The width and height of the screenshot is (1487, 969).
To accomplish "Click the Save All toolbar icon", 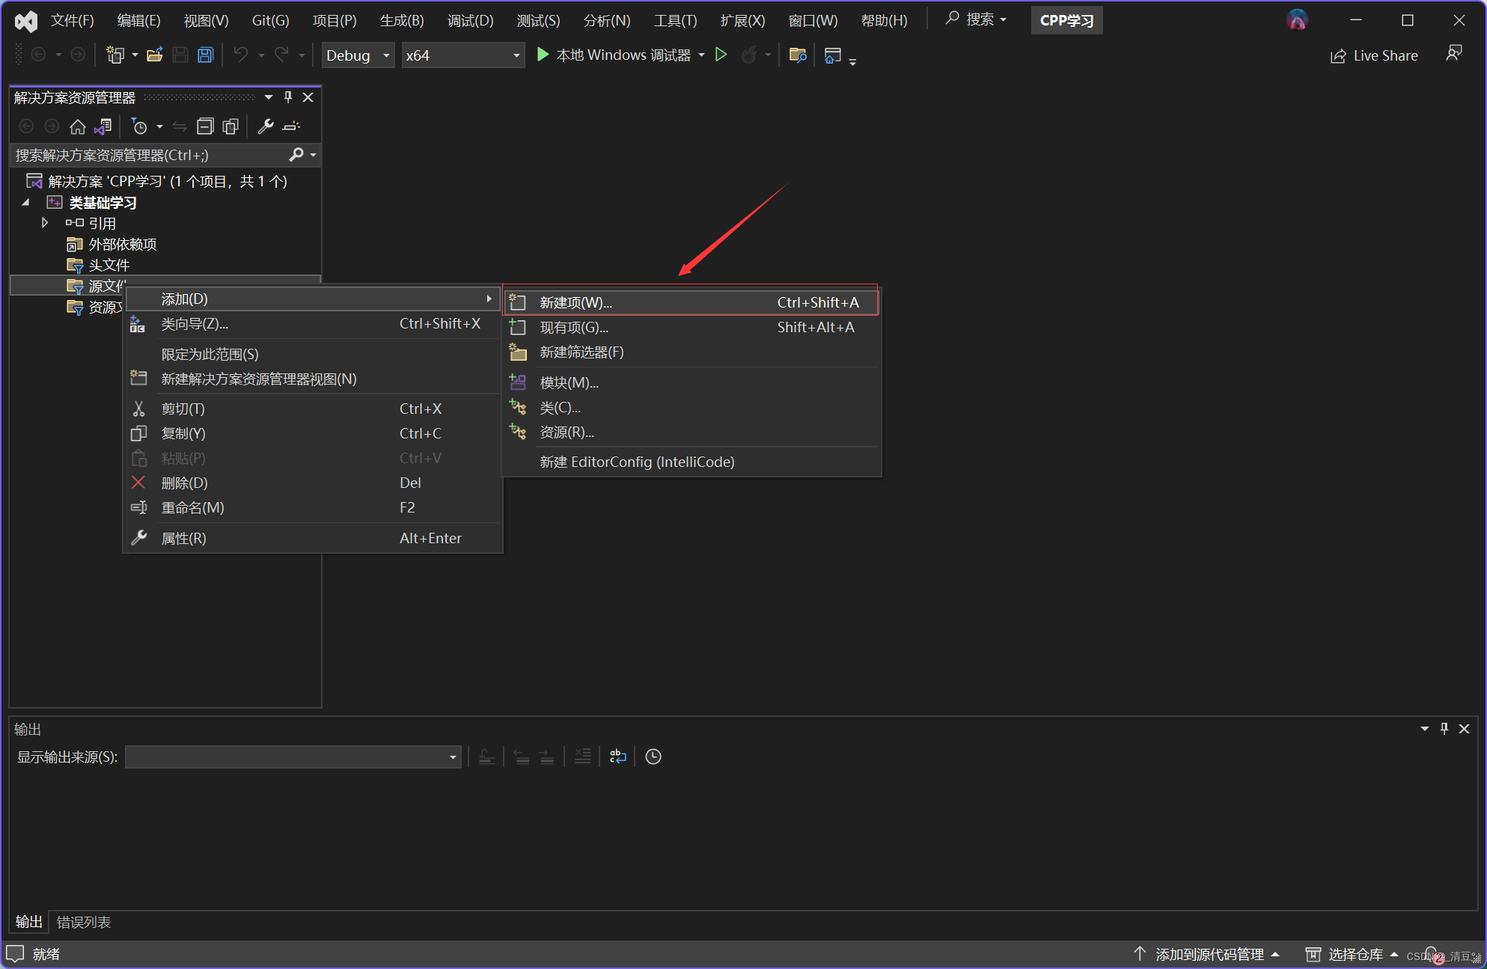I will [x=205, y=55].
